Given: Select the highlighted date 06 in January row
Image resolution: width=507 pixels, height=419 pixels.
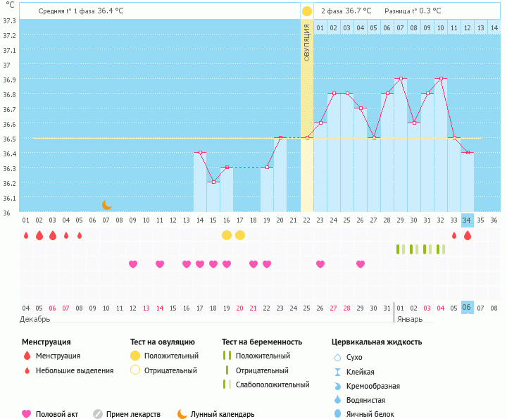Looking at the screenshot, I should tap(467, 308).
